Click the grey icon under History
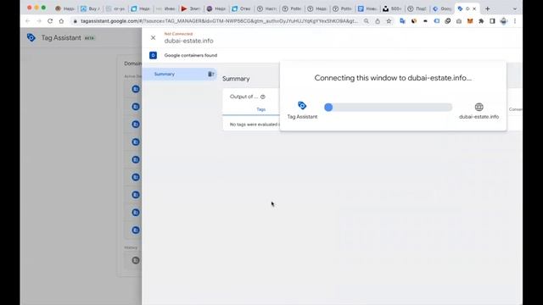This screenshot has height=305, width=543. point(136,260)
